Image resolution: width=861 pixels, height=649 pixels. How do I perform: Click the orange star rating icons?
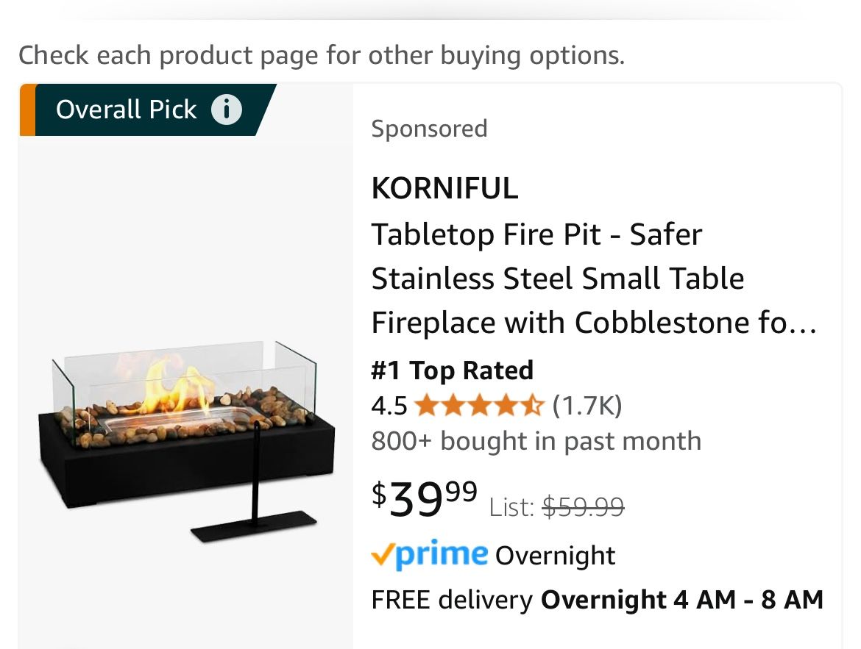479,405
